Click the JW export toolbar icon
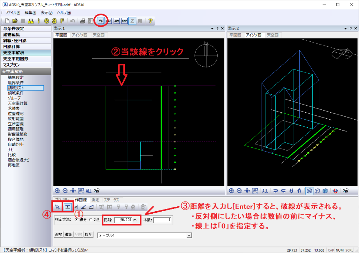 [116, 21]
